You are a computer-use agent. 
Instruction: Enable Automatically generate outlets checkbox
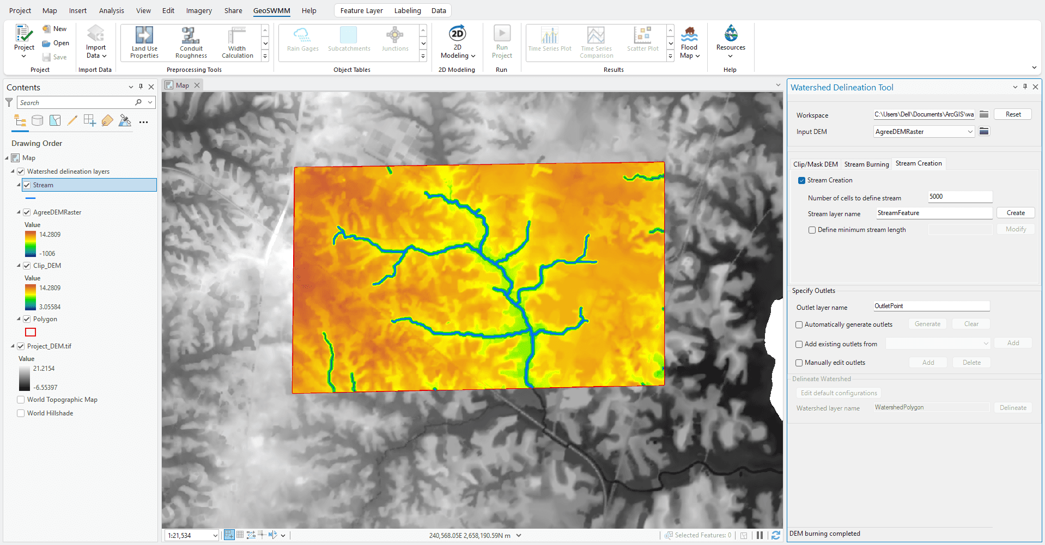click(x=799, y=324)
